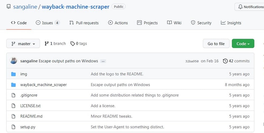Click '5 years ago' in LICENSE.txt row
Image resolution: width=264 pixels, height=133 pixels.
coord(239,106)
